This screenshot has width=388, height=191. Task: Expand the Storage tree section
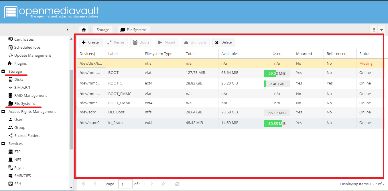(3, 71)
